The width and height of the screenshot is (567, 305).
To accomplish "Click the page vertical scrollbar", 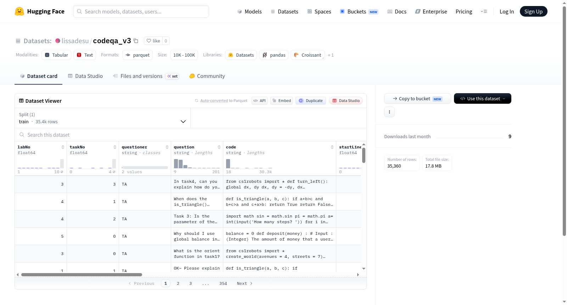I will (x=565, y=120).
